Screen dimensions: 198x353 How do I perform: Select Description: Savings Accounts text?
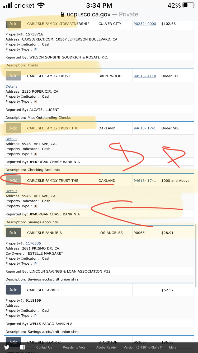click(x=32, y=222)
